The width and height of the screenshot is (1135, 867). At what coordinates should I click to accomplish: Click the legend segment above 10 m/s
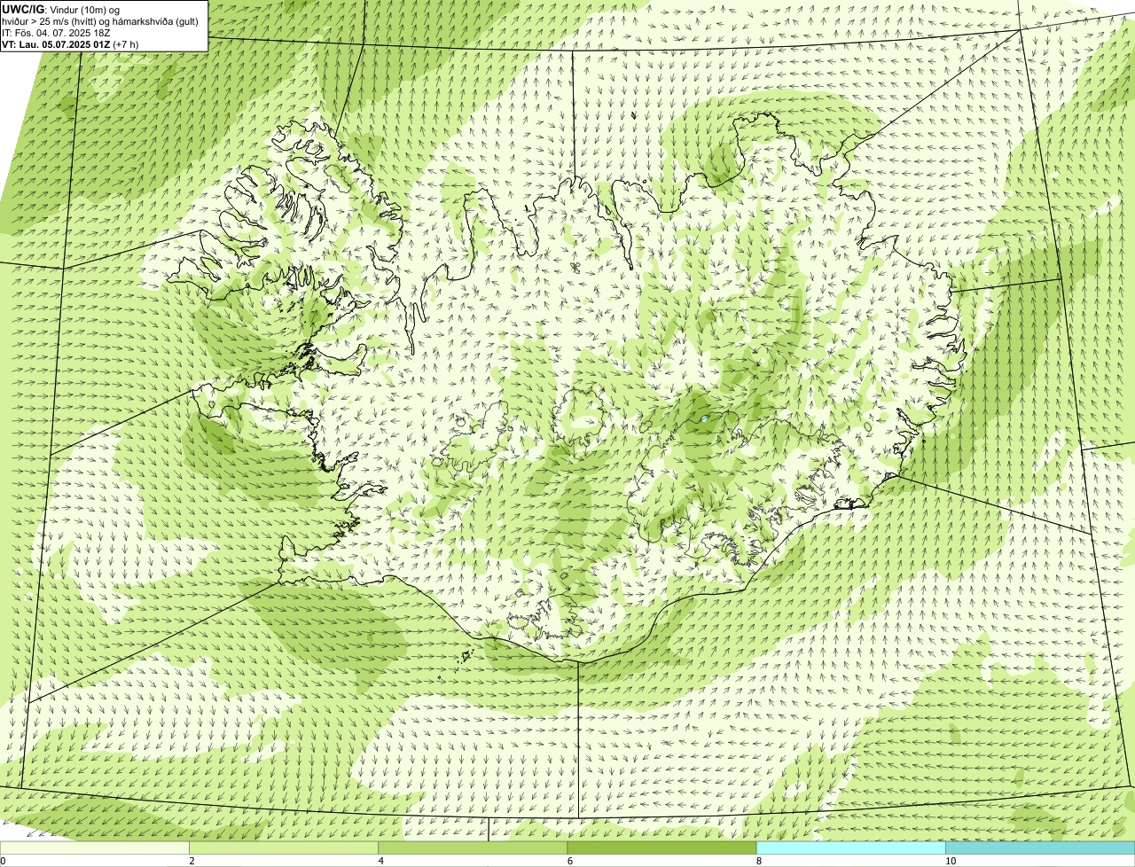[1040, 847]
